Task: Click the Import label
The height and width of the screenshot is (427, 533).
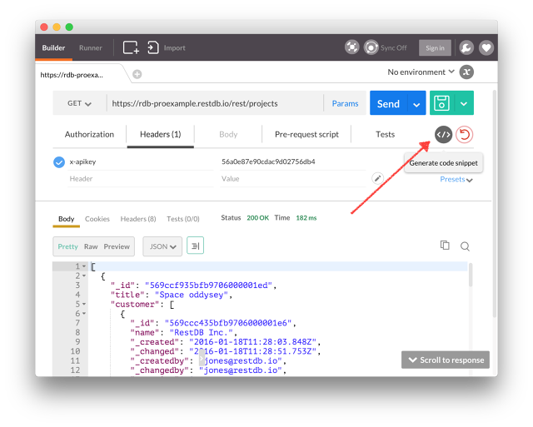Action: click(x=174, y=48)
